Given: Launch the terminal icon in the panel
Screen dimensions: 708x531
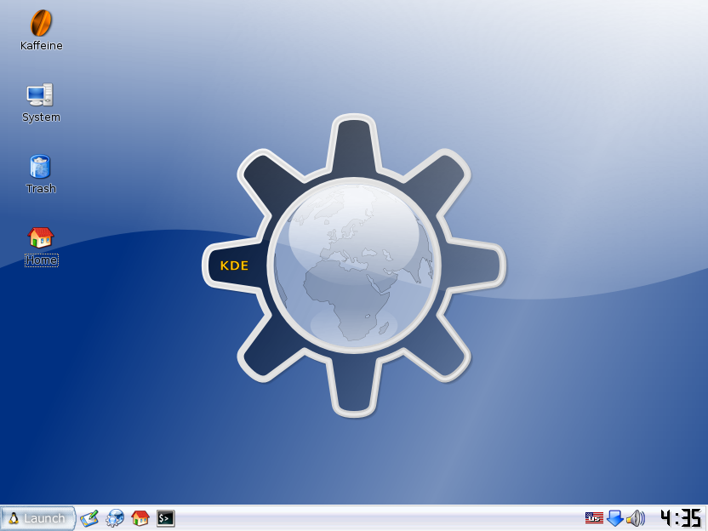Looking at the screenshot, I should coord(166,518).
